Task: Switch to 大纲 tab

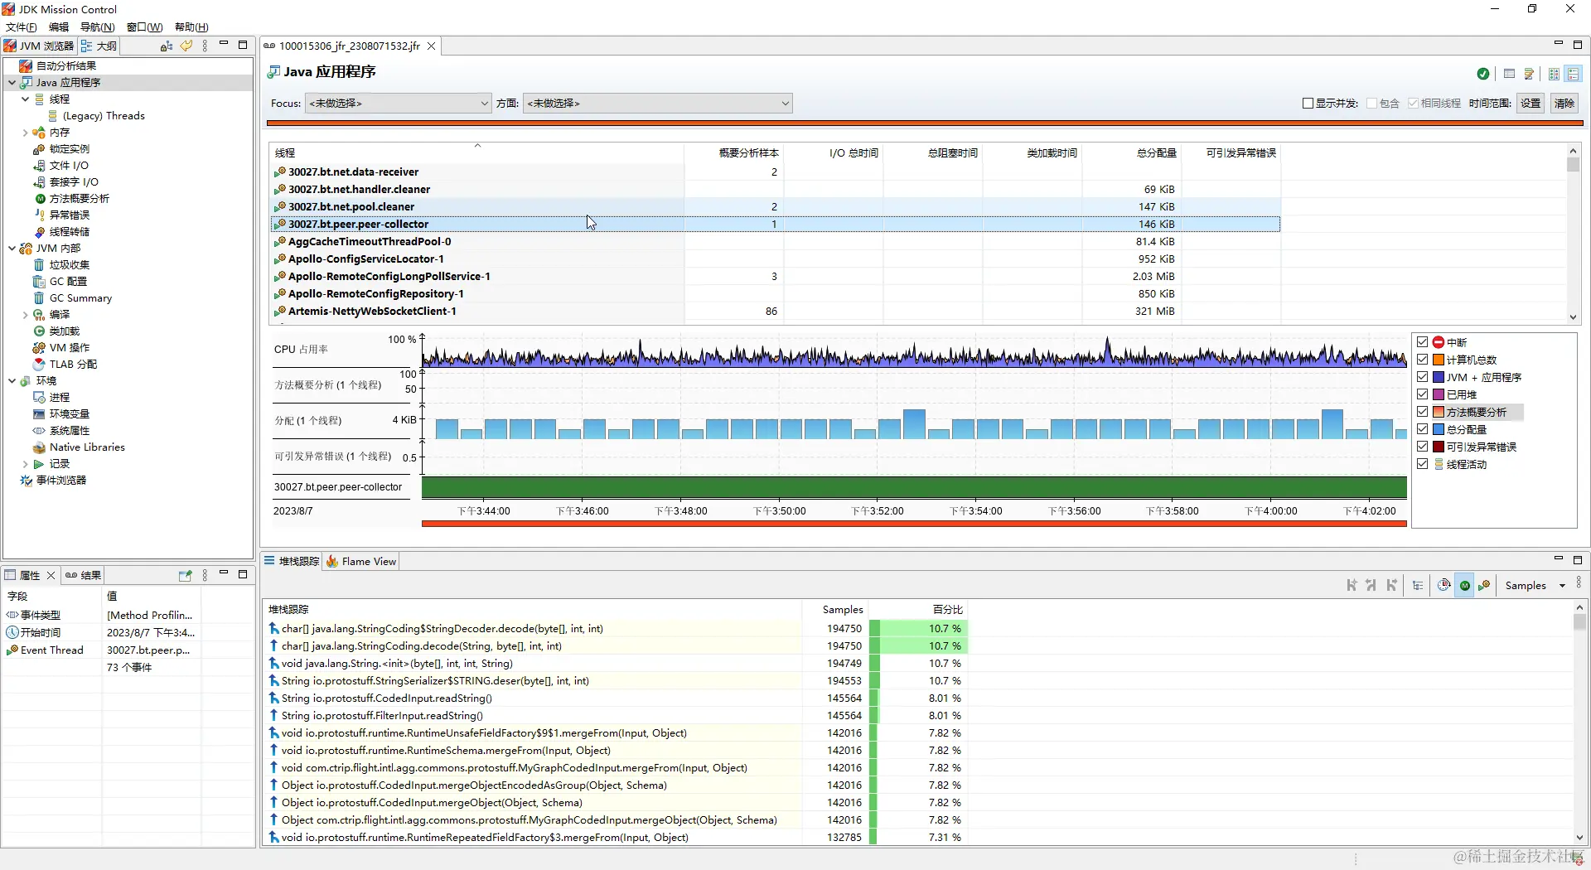Action: click(98, 46)
